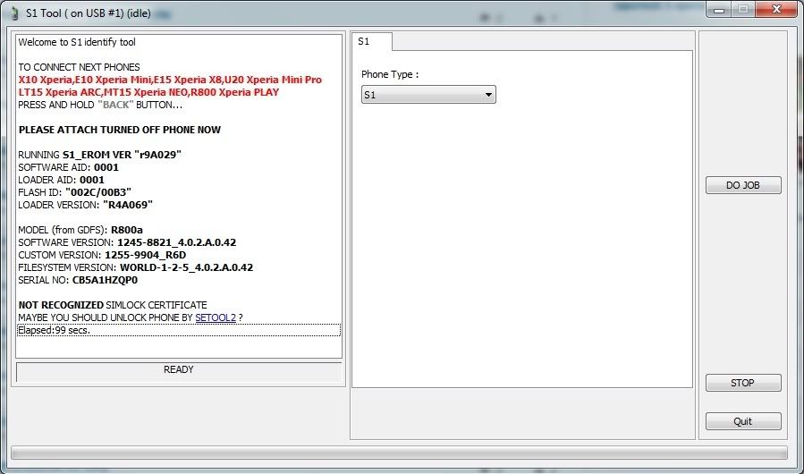Viewport: 804px width, 474px height.
Task: Expand the Phone Type dropdown
Action: coord(428,95)
